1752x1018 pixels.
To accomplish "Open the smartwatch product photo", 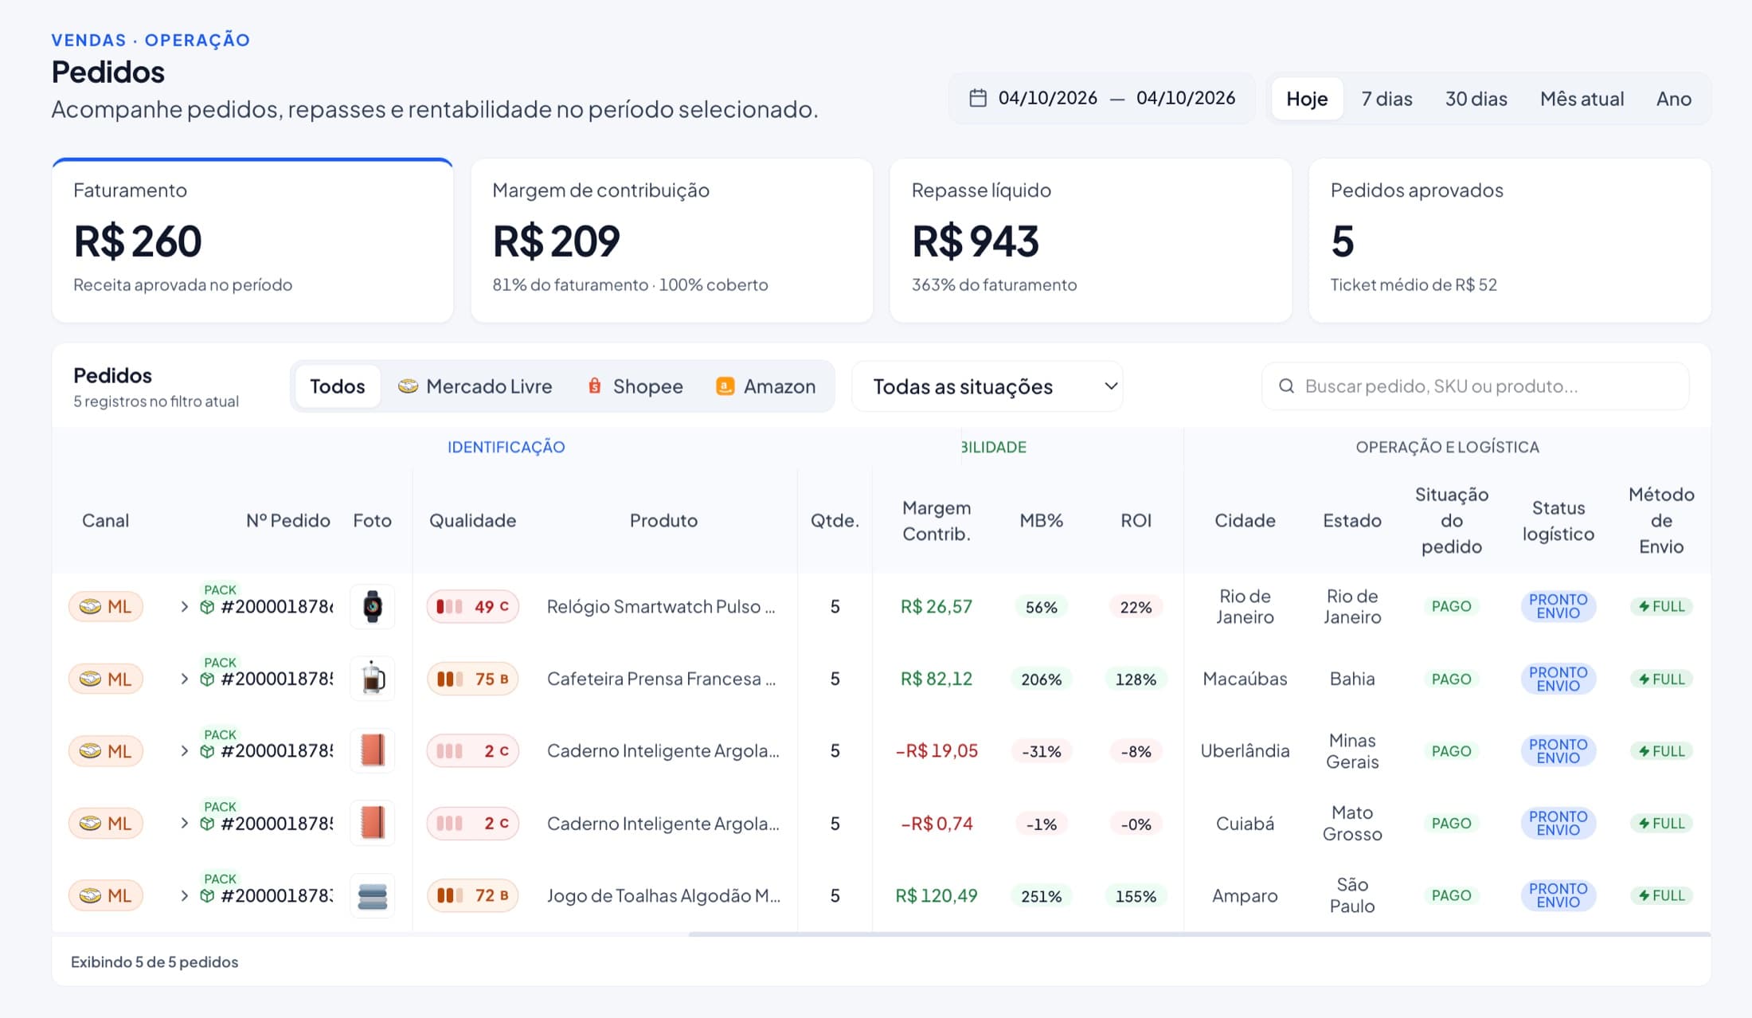I will (373, 607).
